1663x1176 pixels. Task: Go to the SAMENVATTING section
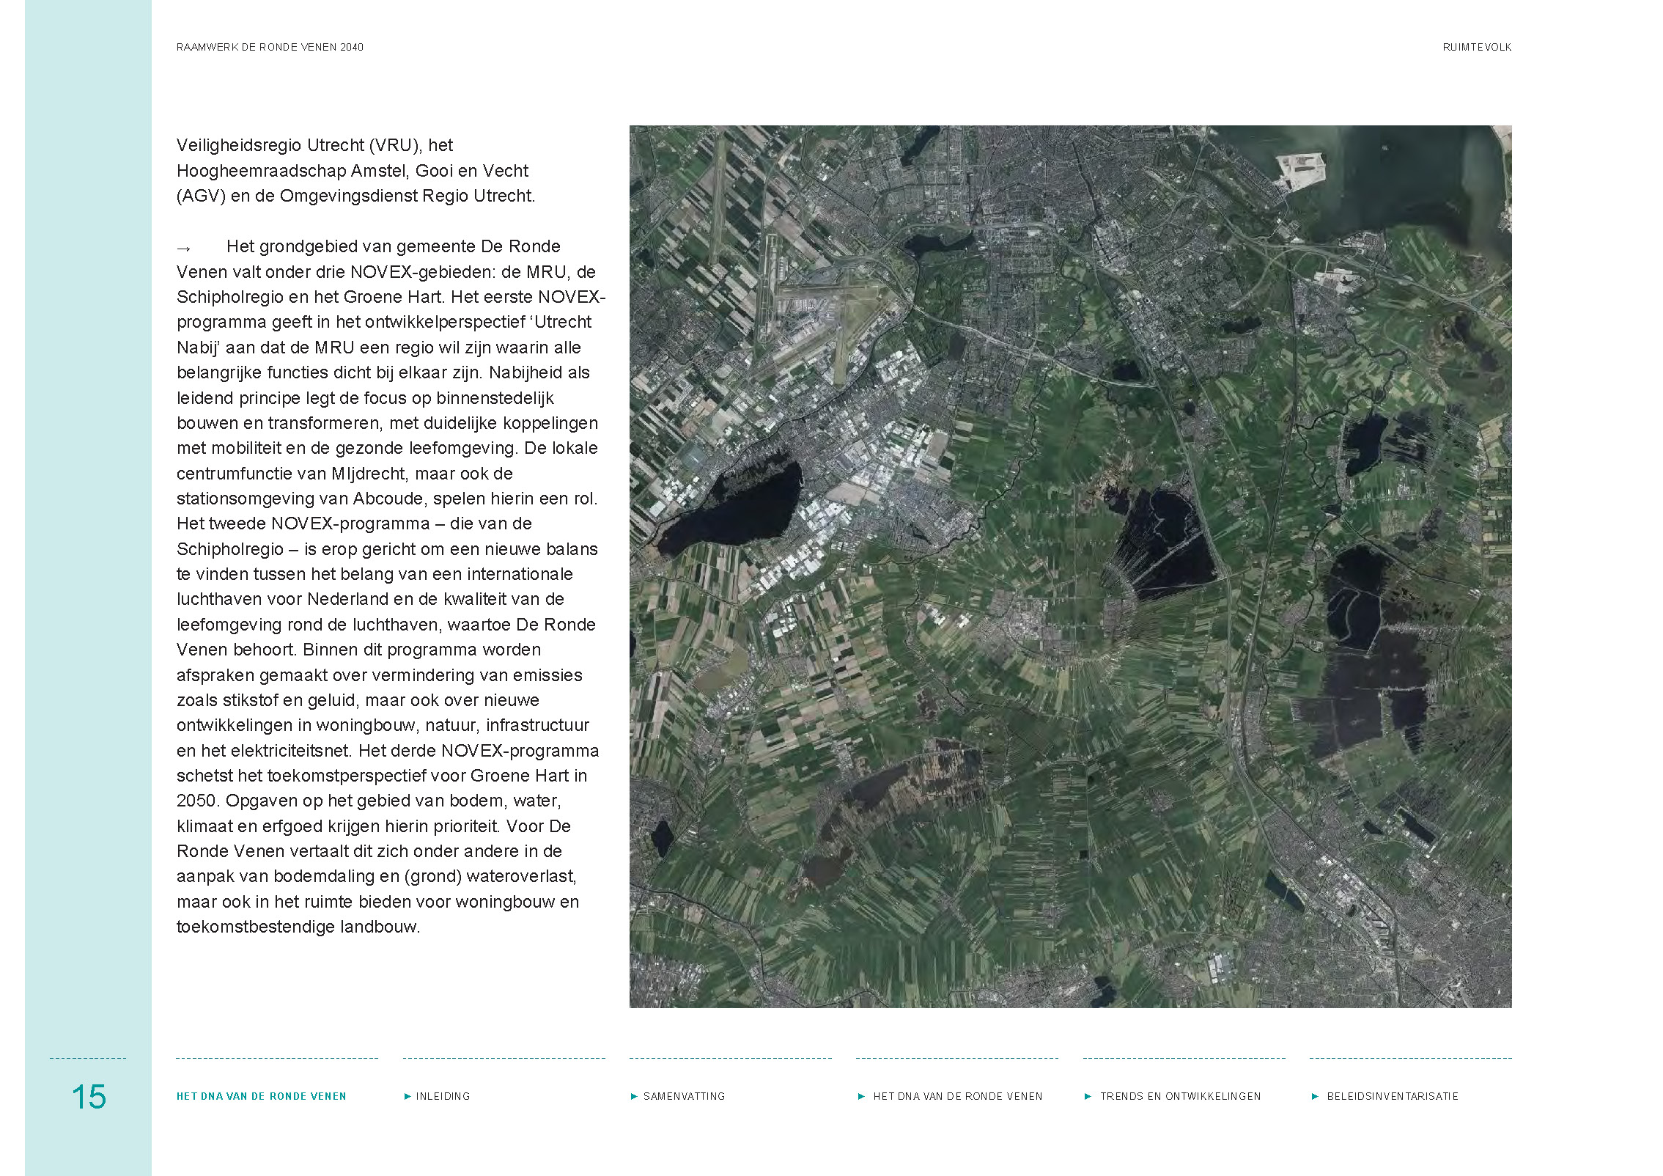pos(684,1097)
